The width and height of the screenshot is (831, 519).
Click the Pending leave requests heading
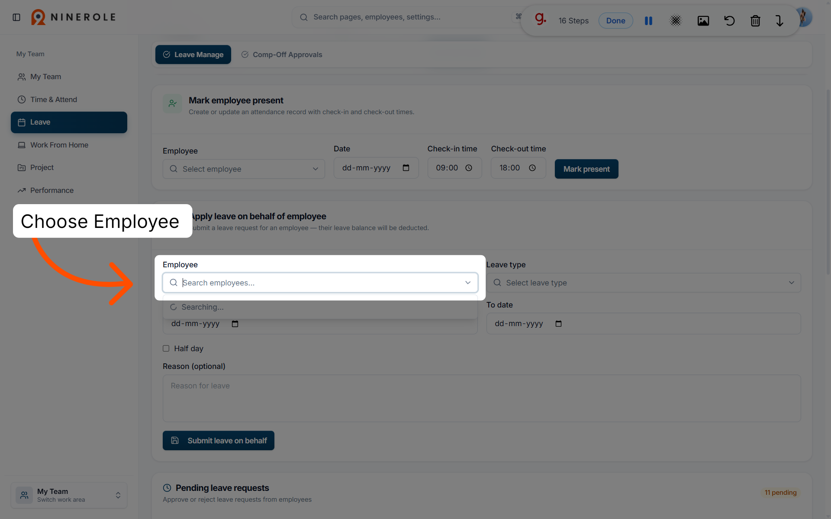222,488
